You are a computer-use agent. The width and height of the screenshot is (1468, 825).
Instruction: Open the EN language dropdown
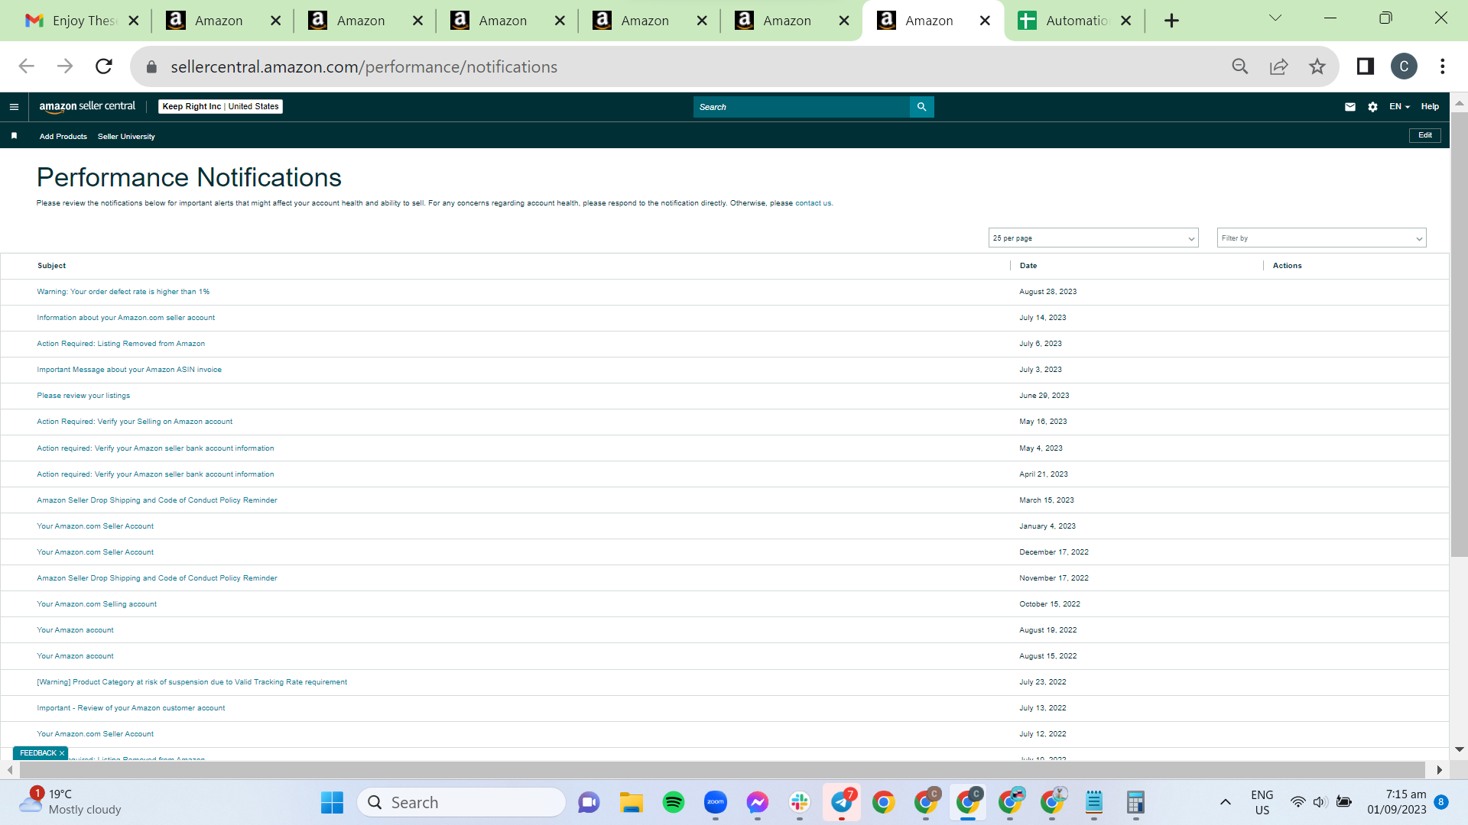[x=1399, y=107]
